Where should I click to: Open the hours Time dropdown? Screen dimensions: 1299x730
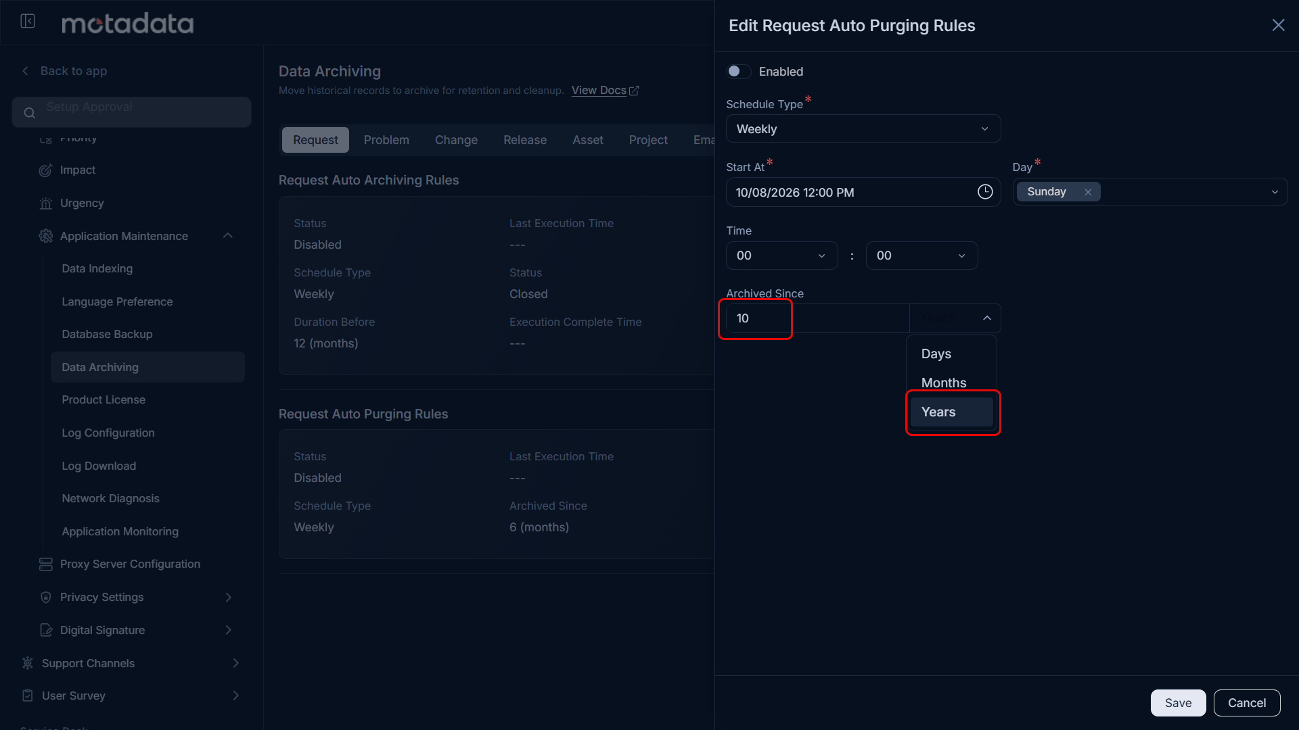point(781,255)
